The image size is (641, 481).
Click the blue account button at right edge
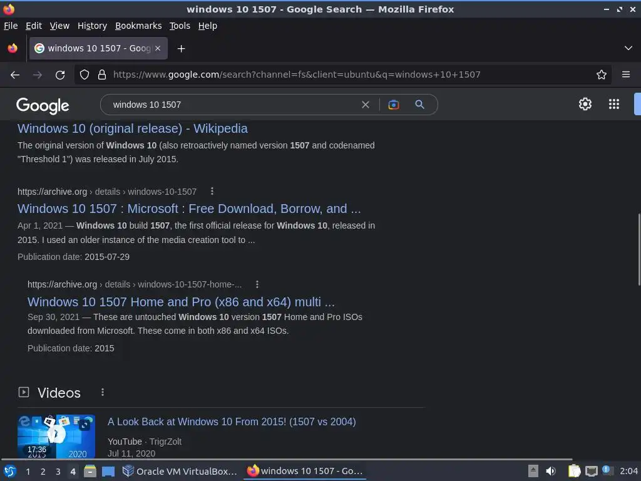point(637,104)
